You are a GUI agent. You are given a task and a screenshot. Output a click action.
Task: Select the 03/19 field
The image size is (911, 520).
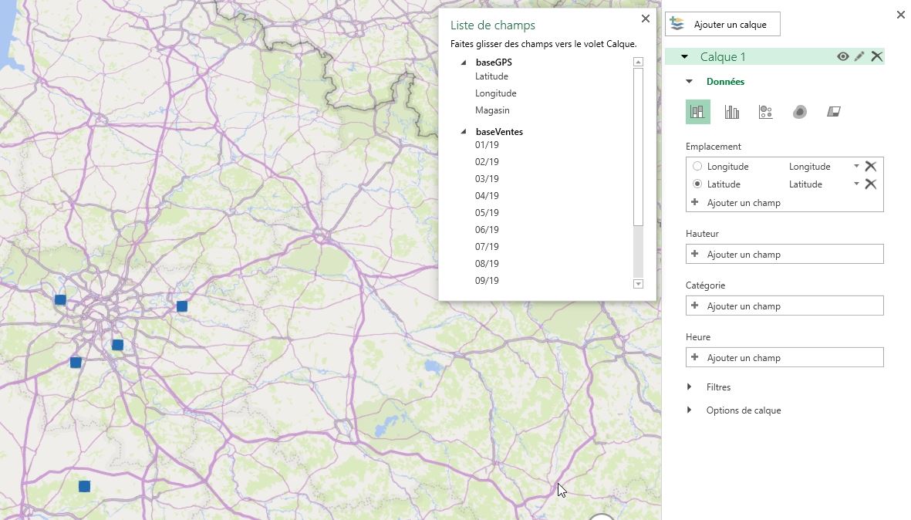[x=487, y=178]
